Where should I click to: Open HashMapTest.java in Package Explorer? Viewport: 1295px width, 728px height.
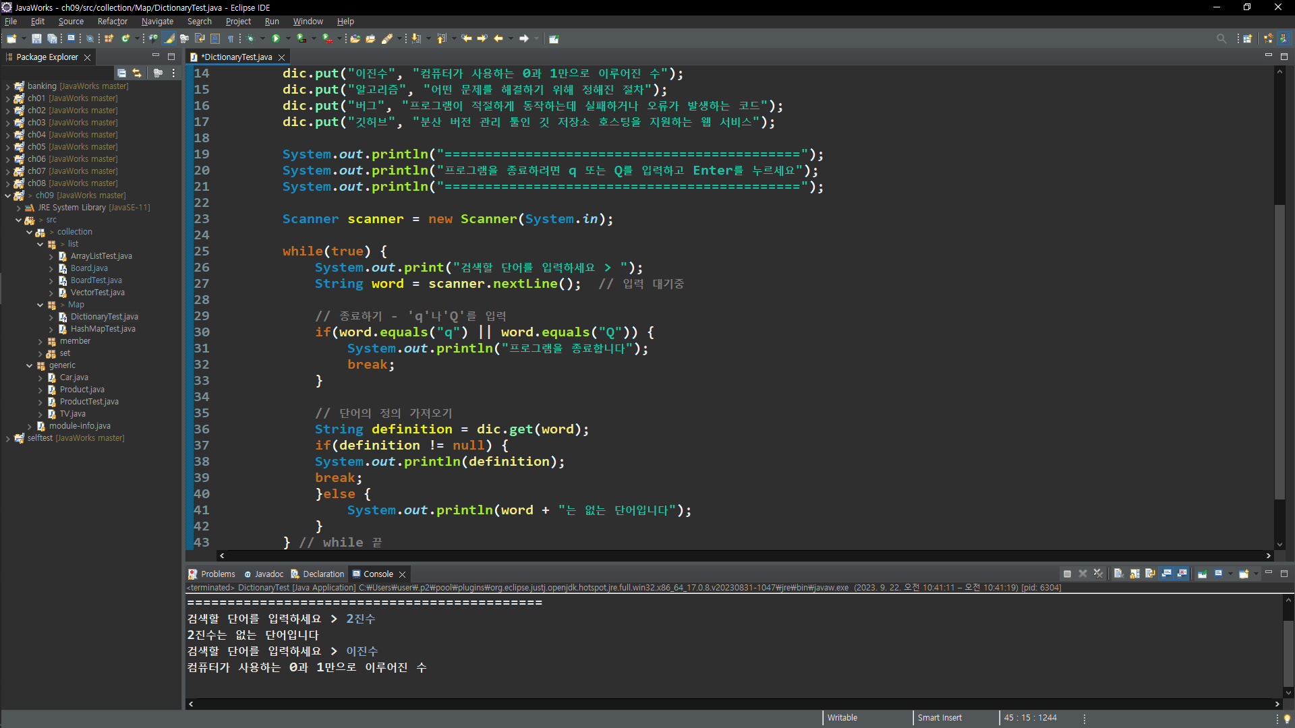(x=103, y=329)
